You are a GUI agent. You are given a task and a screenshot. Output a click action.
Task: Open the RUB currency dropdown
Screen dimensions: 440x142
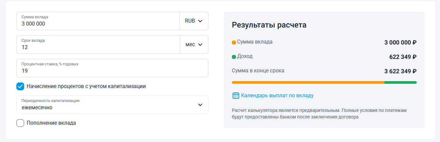pyautogui.click(x=194, y=21)
